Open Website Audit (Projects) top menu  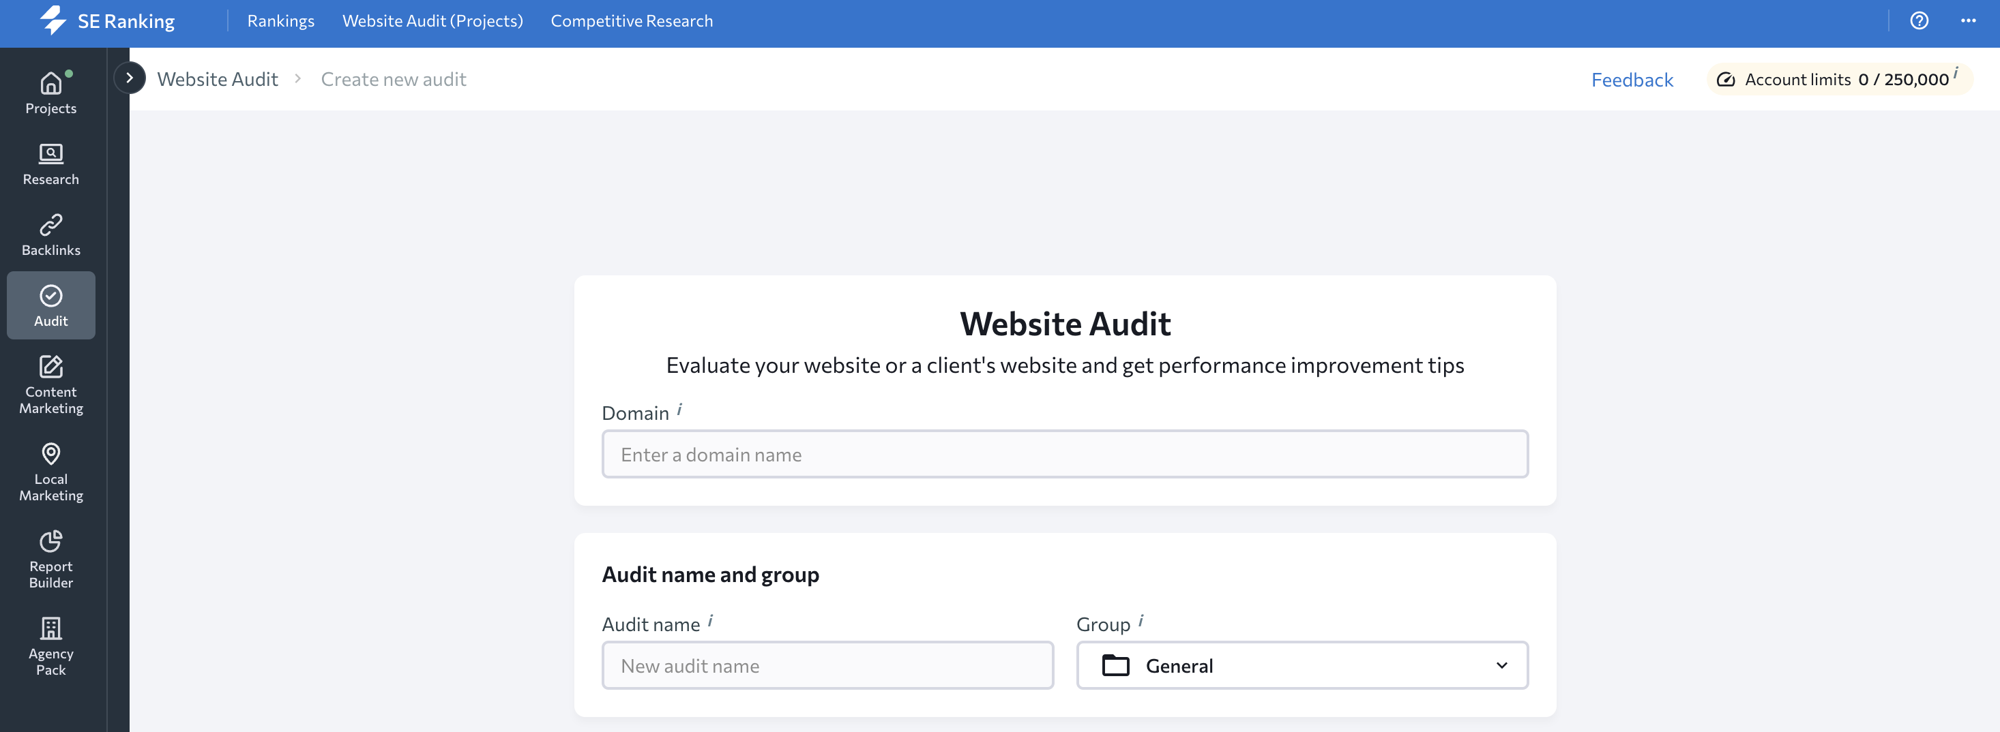coord(432,21)
